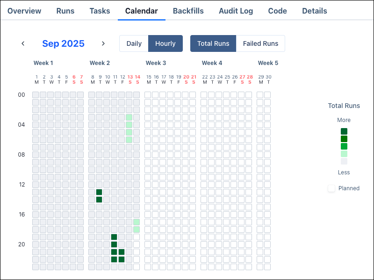The image size is (374, 280).
Task: Select the dark green cell under Sep 9
Action: click(x=99, y=192)
